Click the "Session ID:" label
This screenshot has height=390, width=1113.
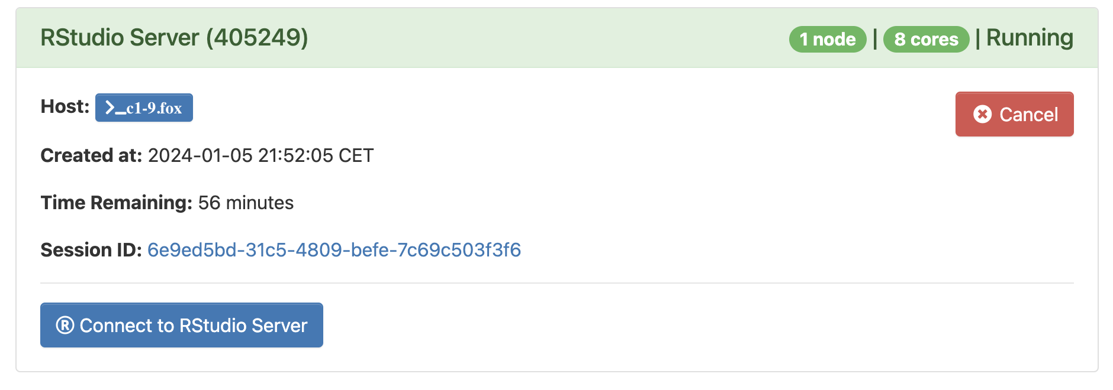tap(91, 250)
